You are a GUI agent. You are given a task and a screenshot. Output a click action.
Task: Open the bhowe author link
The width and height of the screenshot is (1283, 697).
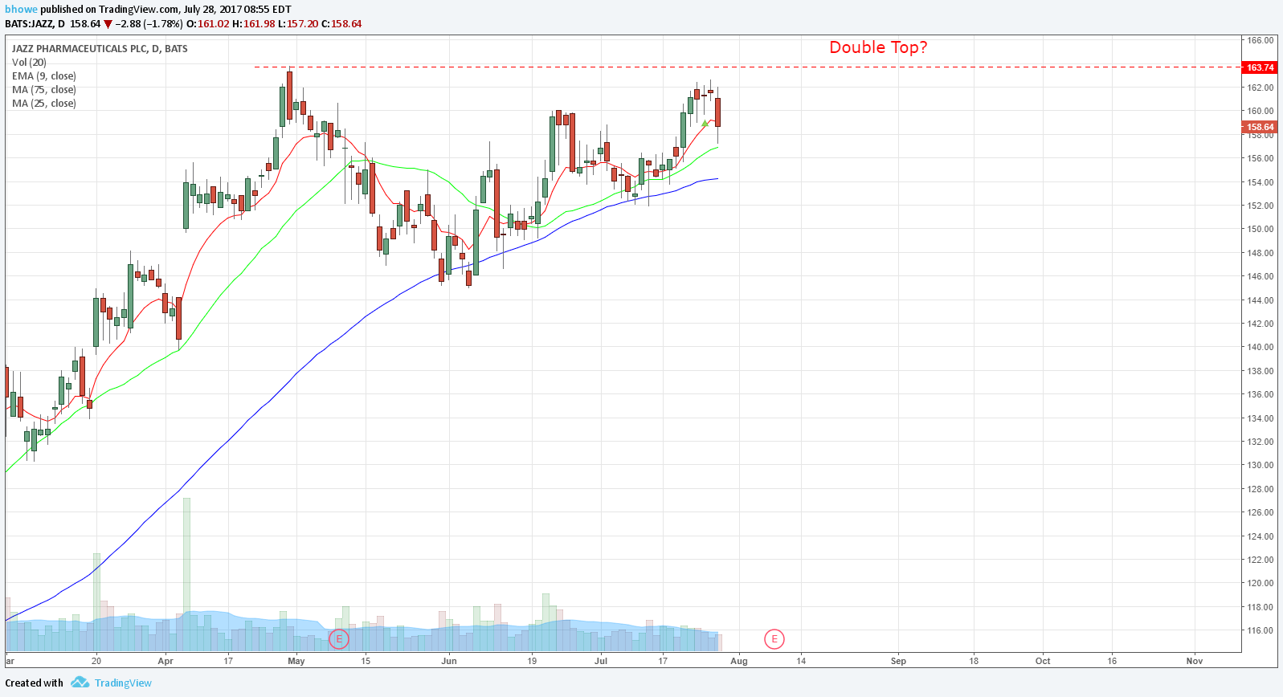[22, 10]
